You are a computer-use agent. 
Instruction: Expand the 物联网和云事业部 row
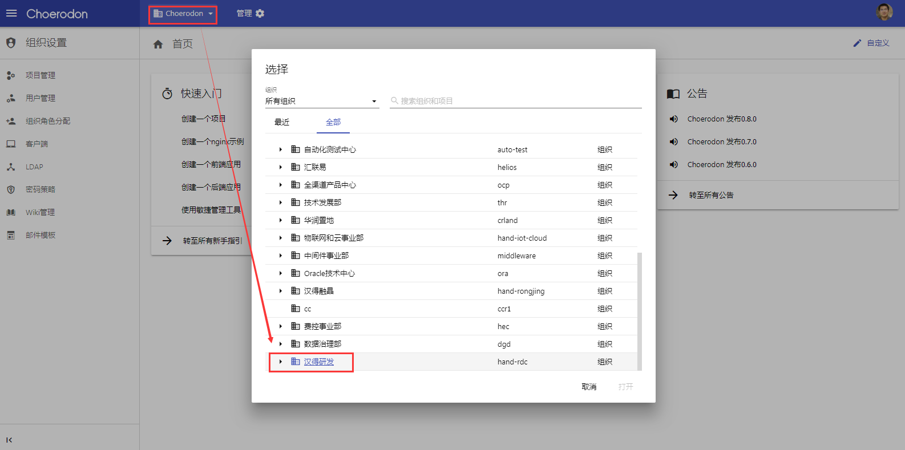281,238
